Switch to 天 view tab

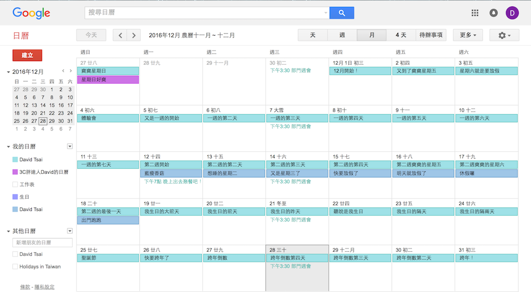[x=313, y=35]
